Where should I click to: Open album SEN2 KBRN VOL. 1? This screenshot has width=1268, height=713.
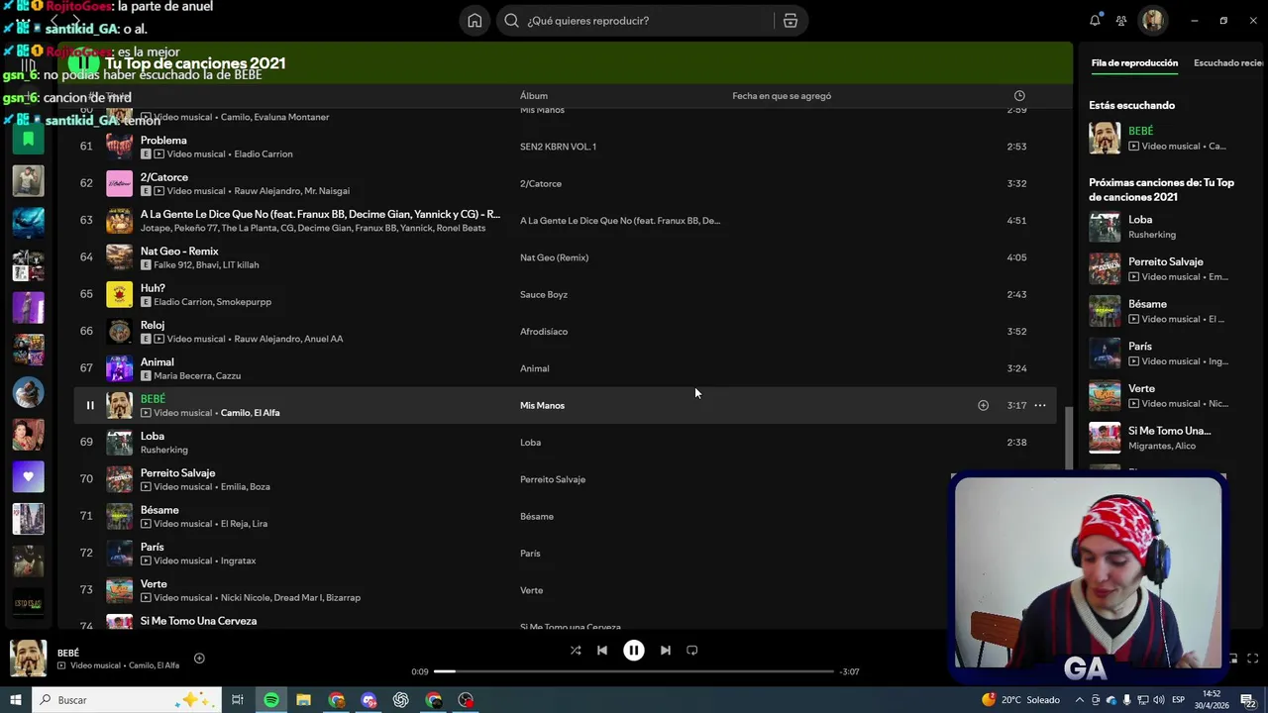click(x=558, y=147)
